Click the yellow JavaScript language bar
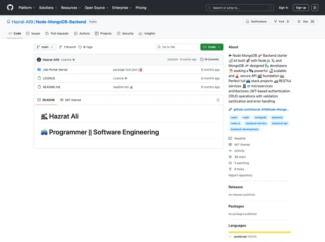 260,232
